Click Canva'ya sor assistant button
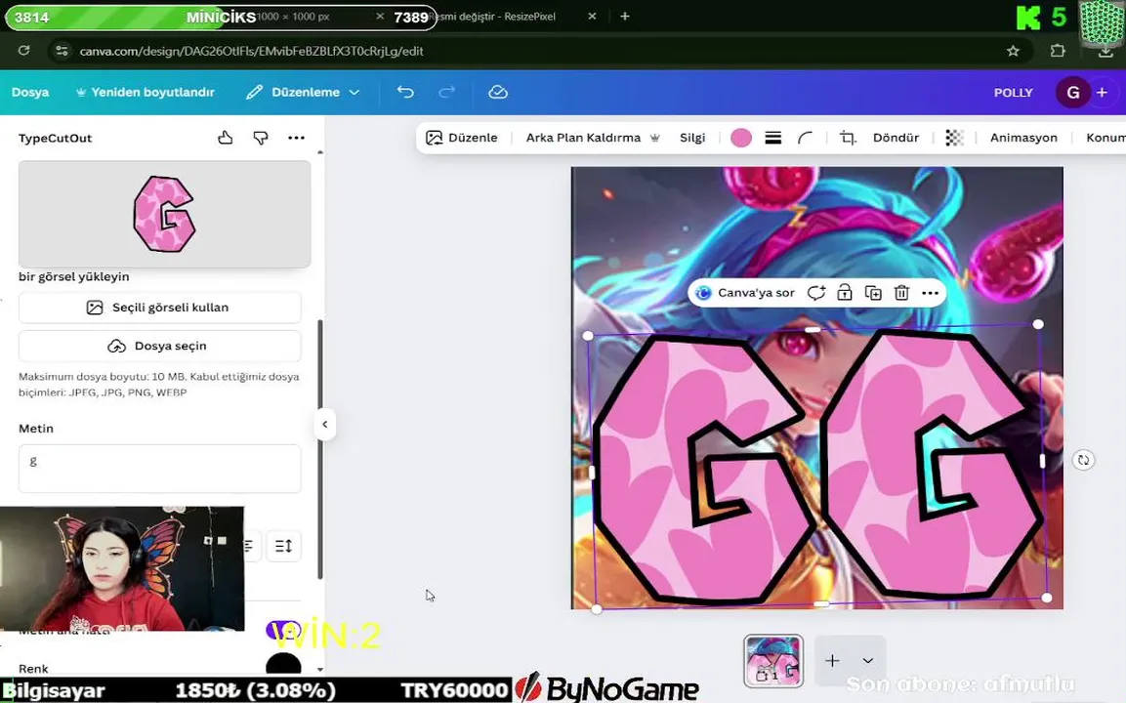The height and width of the screenshot is (703, 1126). (745, 293)
